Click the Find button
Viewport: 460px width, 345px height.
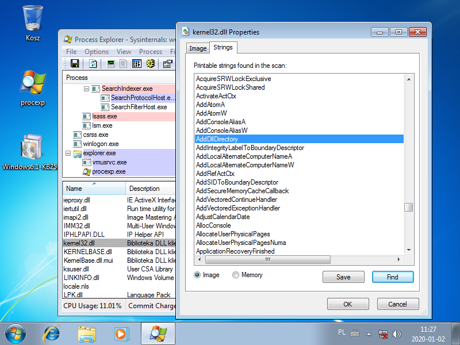pos(393,277)
